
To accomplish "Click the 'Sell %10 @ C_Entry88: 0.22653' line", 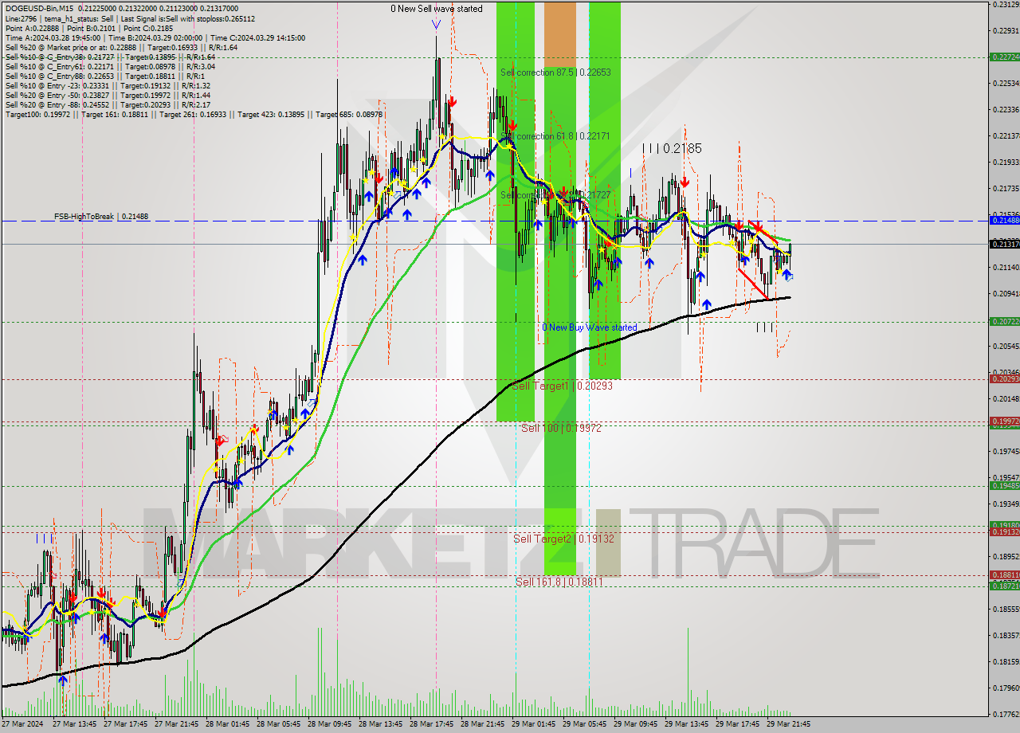I will (x=107, y=76).
